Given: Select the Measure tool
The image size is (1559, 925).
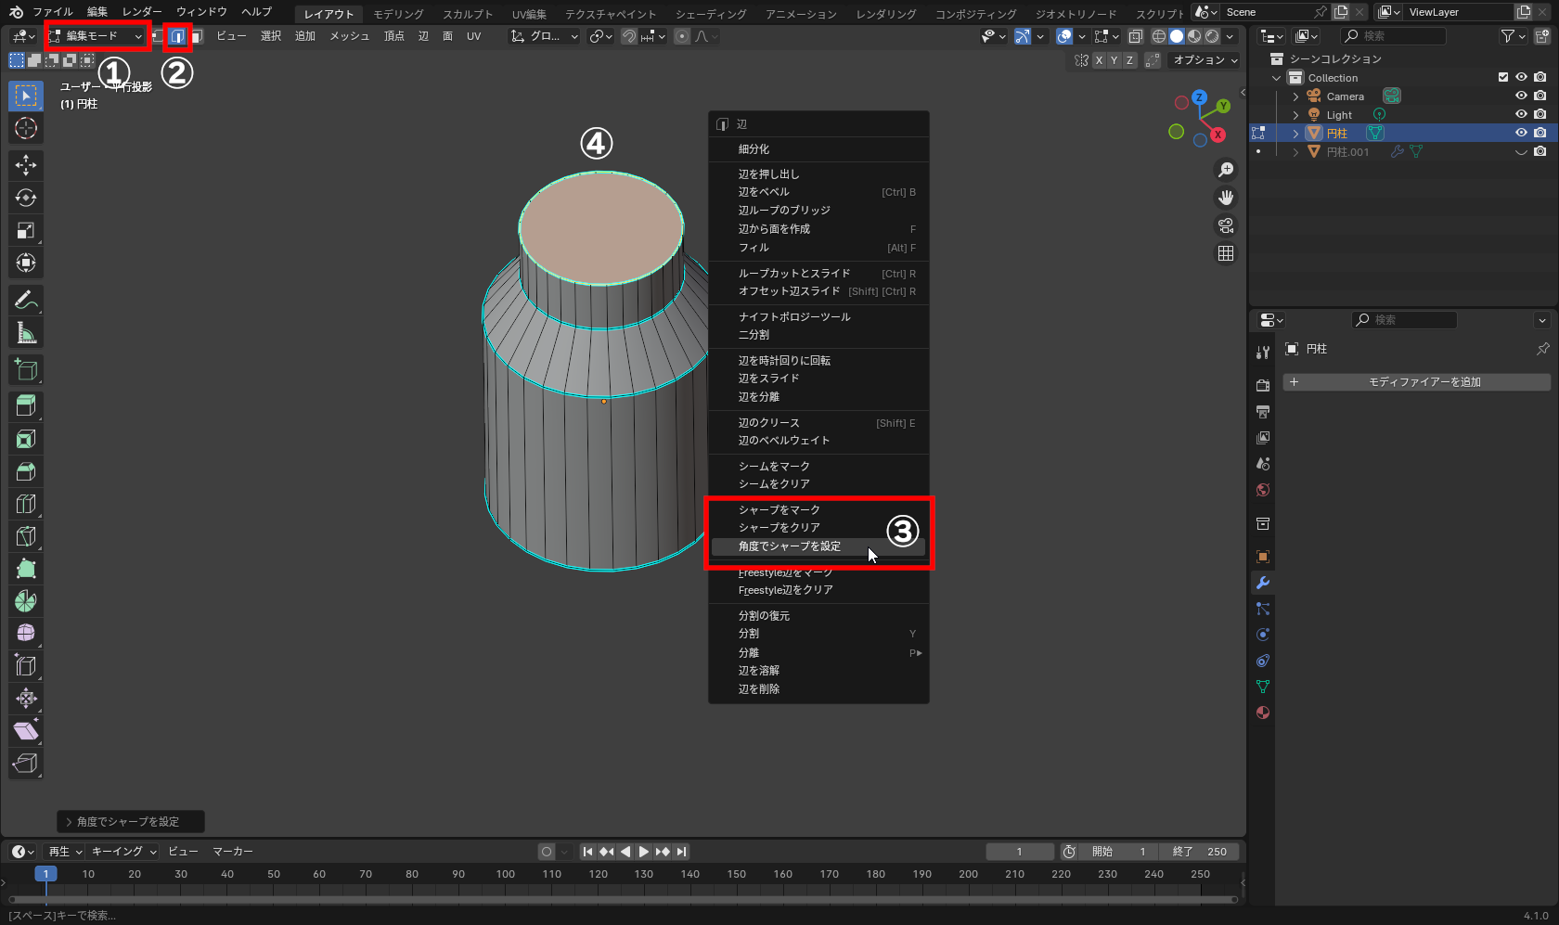Looking at the screenshot, I should click(x=26, y=333).
